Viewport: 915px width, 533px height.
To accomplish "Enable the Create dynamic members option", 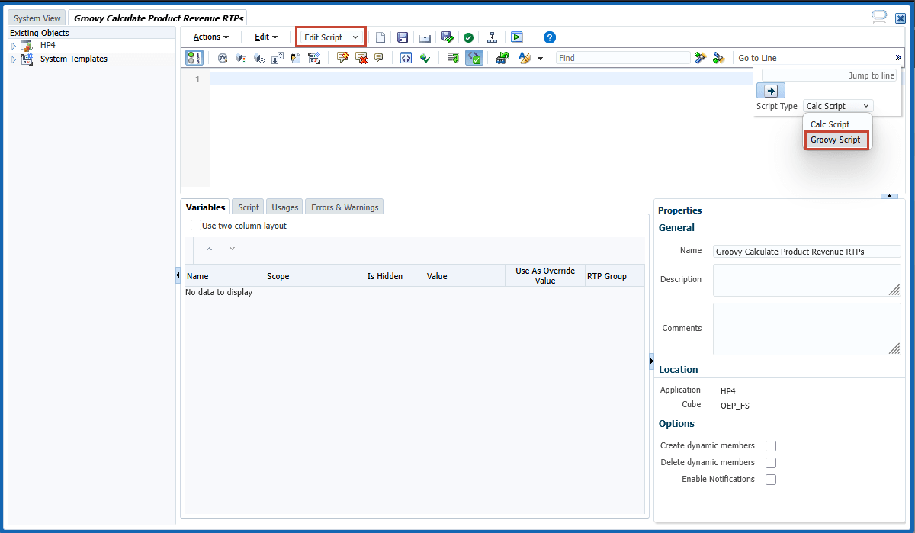I will (770, 445).
